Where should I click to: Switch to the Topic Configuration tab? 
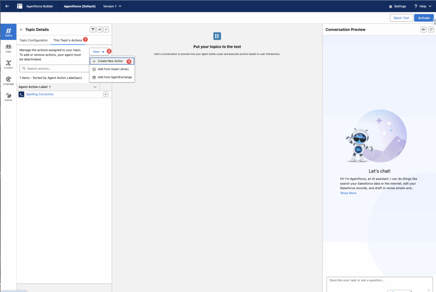[33, 40]
